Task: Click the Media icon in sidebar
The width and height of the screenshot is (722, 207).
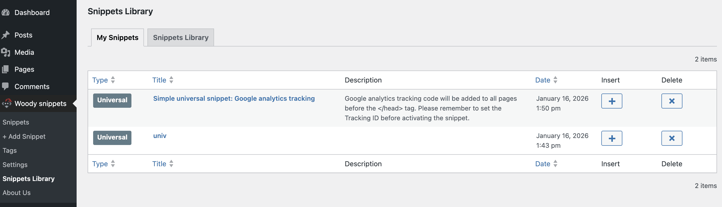Action: point(6,52)
